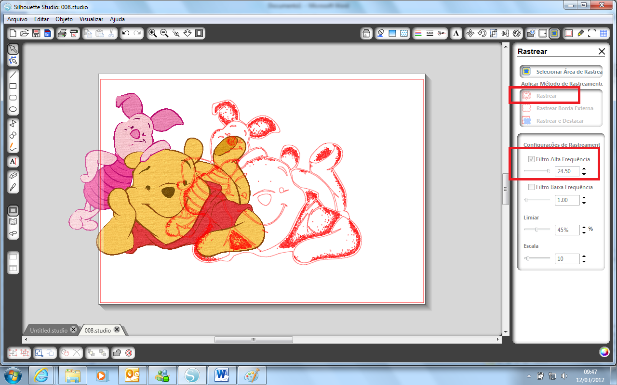Viewport: 617px width, 385px height.
Task: Open Internet Explorer from taskbar
Action: pyautogui.click(x=41, y=375)
